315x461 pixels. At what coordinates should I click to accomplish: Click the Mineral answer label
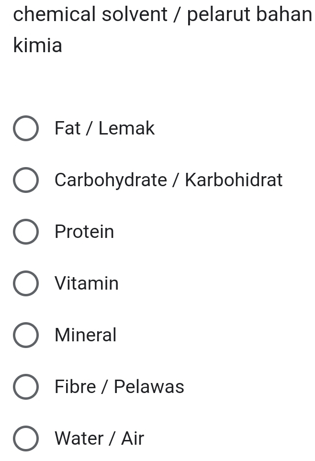tap(85, 335)
